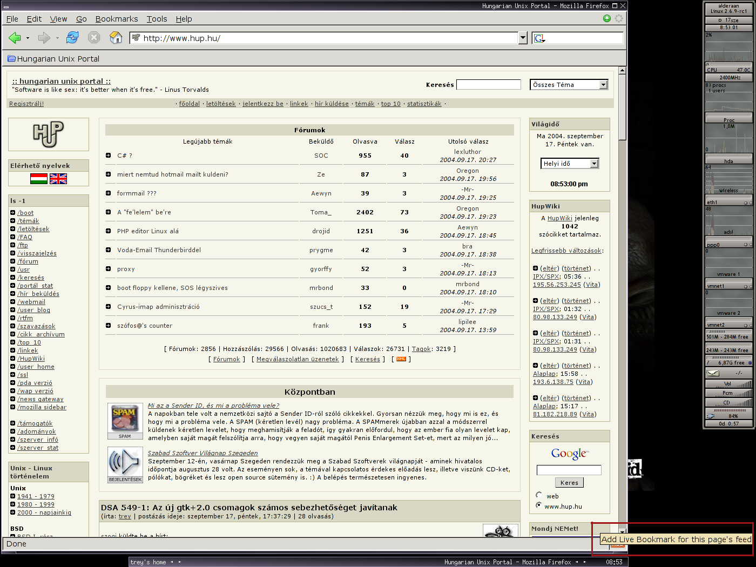Click the Vol volume slider in gkrellm

click(728, 384)
